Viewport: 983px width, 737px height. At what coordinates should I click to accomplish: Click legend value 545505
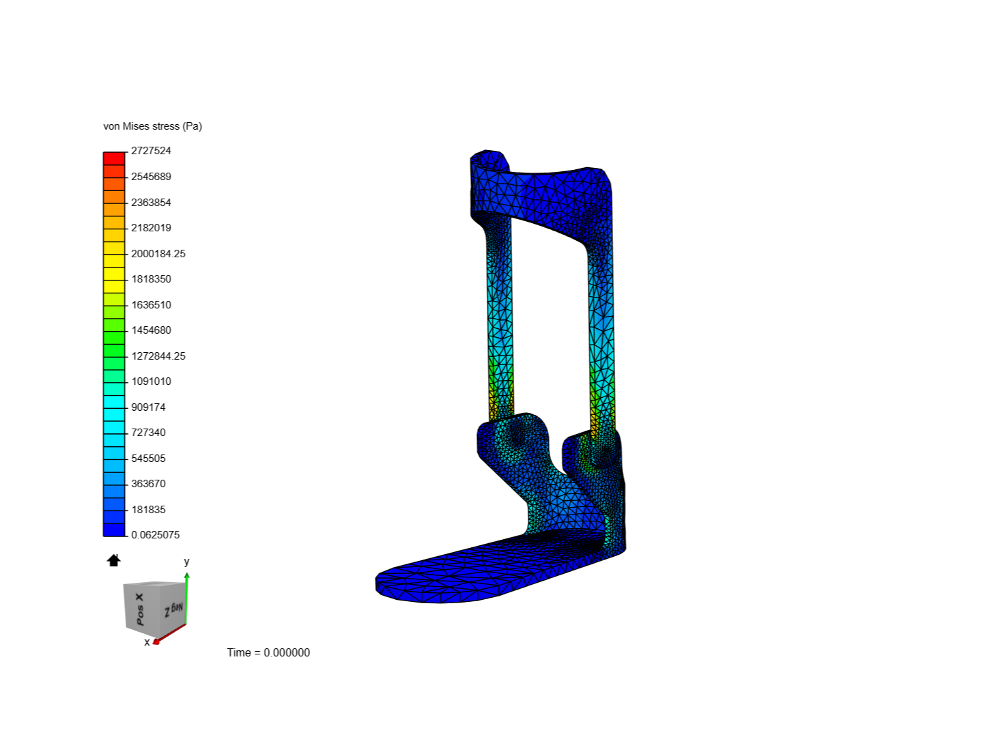pos(148,458)
